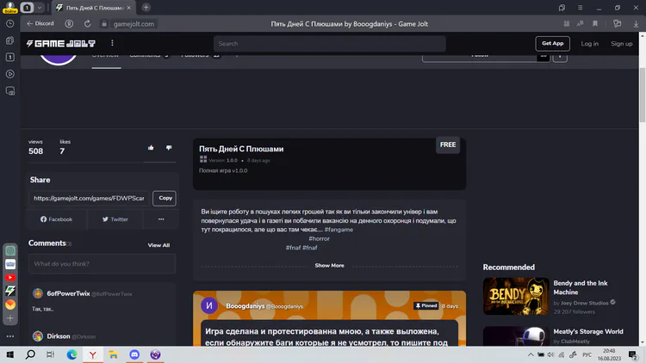Bookmark this page
Image resolution: width=646 pixels, height=363 pixels.
tap(595, 24)
